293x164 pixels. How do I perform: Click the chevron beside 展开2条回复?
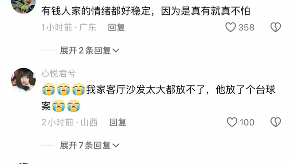coord(116,51)
